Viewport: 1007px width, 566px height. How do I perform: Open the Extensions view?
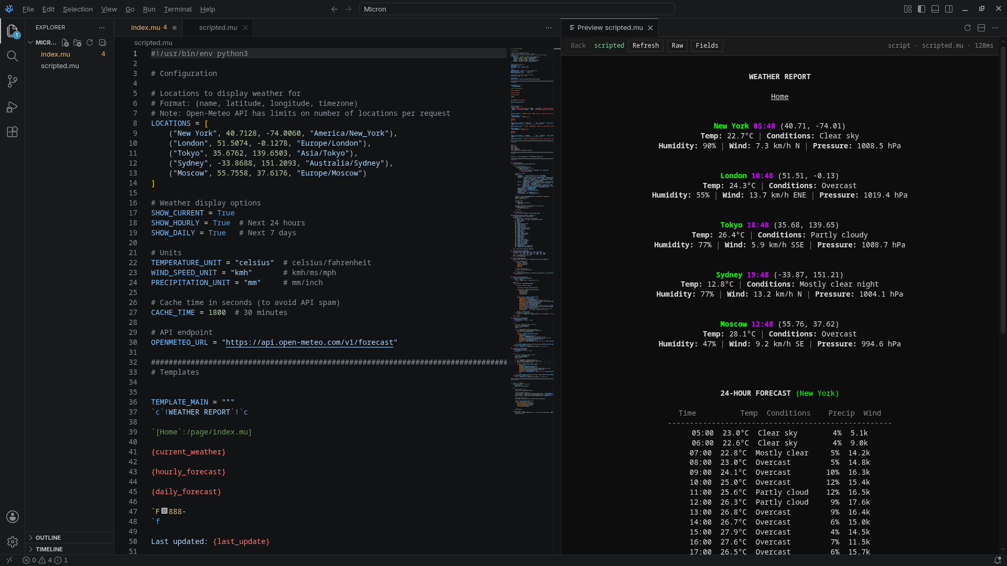coord(13,132)
